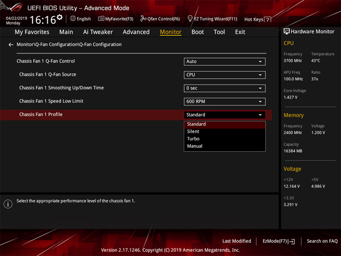The image size is (341, 256).
Task: Collapse the Chassis Fan 1 Profile dropdown
Action: point(224,115)
